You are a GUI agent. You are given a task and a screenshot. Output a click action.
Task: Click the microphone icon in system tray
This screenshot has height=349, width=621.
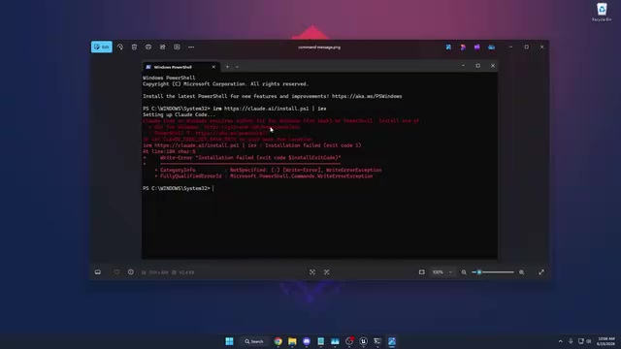571,341
